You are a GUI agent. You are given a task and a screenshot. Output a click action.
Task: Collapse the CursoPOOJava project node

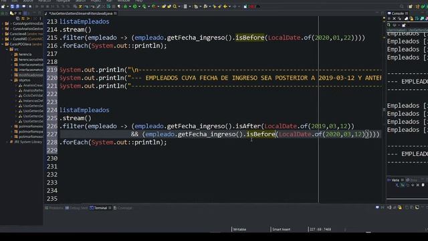click(x=3, y=44)
